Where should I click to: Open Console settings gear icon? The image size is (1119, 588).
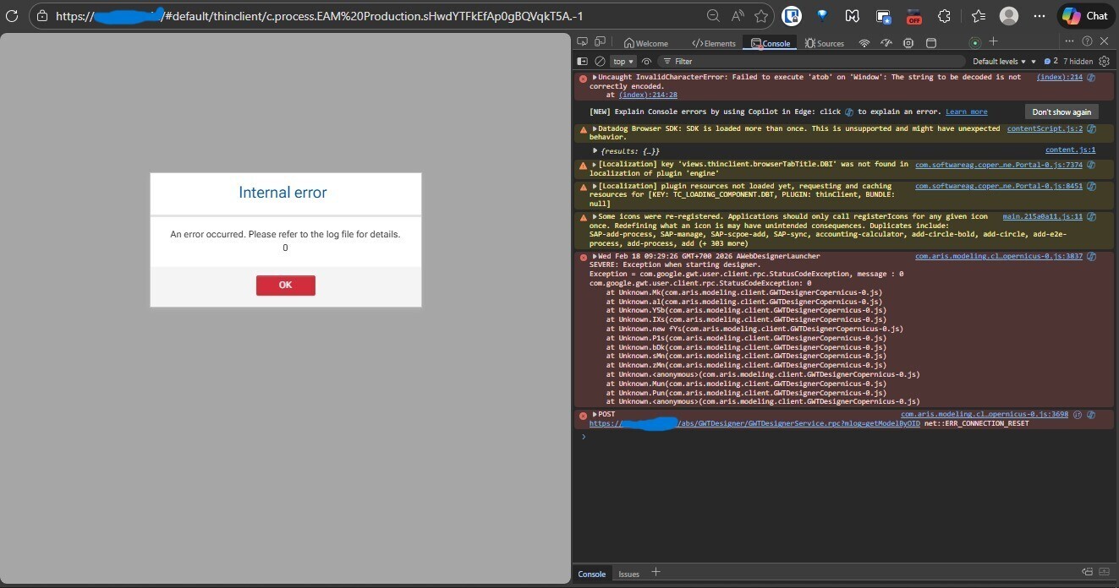(1104, 61)
